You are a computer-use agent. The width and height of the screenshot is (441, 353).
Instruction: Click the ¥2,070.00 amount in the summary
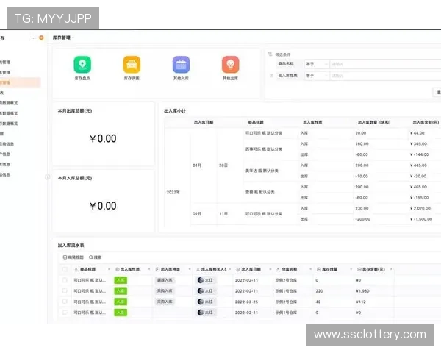[x=420, y=208]
